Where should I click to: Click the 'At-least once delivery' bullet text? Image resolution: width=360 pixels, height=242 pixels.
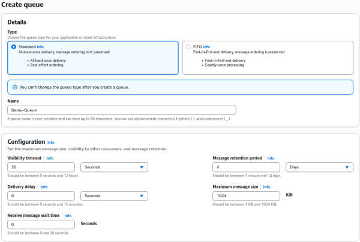[48, 60]
